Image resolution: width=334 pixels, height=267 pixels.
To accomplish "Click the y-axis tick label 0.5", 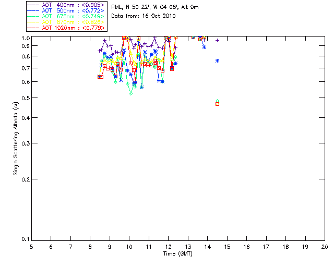I will point(24,98).
